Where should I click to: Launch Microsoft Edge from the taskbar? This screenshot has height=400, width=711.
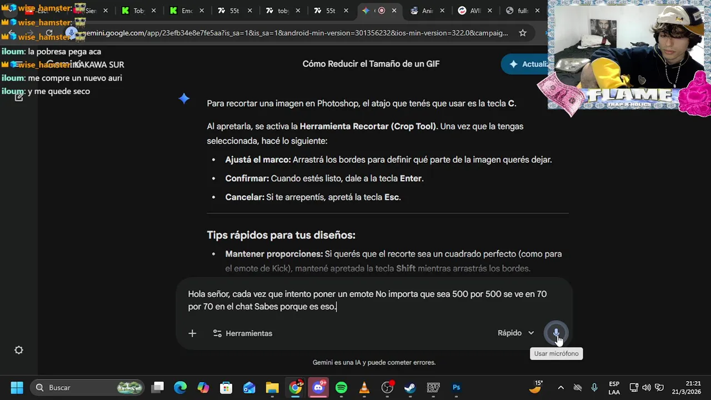(x=181, y=387)
